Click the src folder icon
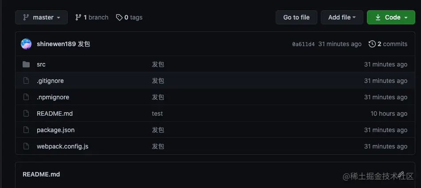The height and width of the screenshot is (188, 421). pos(26,64)
